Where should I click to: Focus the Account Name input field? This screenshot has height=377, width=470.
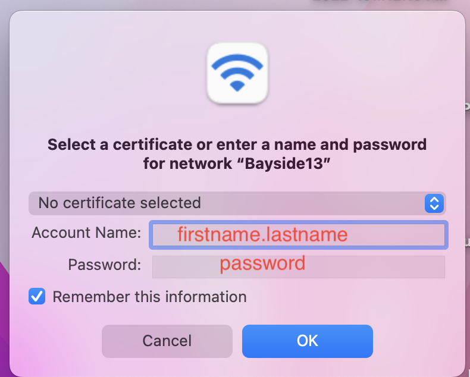(x=297, y=235)
